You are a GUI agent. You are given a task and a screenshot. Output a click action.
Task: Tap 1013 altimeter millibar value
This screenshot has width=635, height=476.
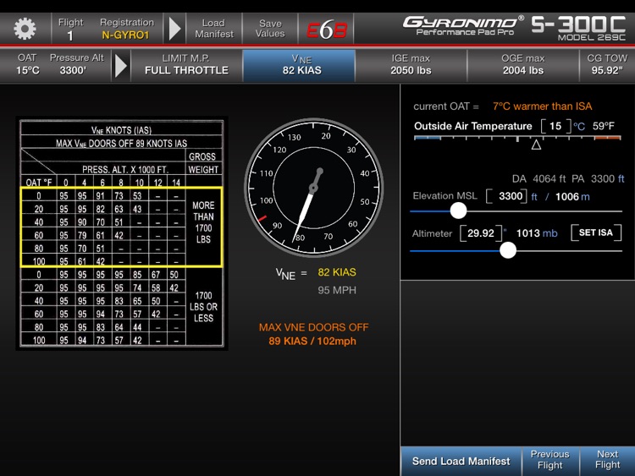click(528, 233)
